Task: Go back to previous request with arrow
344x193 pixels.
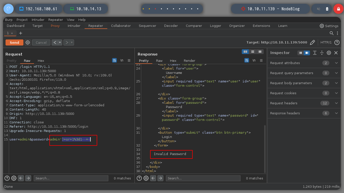Action: pyautogui.click(x=55, y=42)
